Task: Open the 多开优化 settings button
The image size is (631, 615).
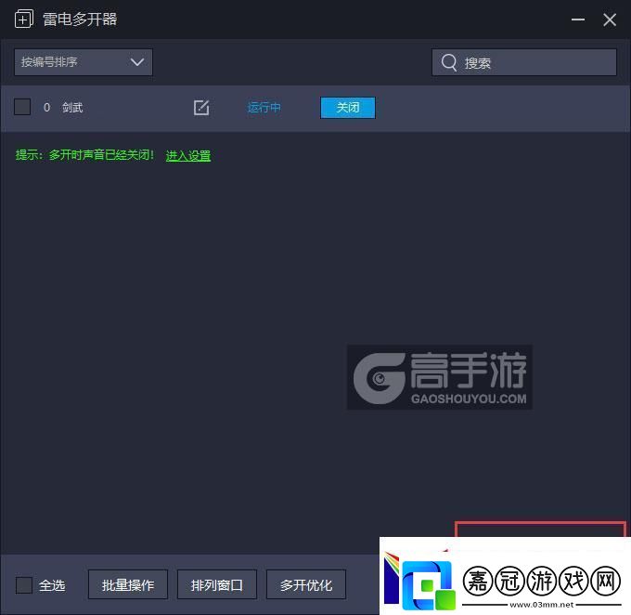Action: coord(306,584)
